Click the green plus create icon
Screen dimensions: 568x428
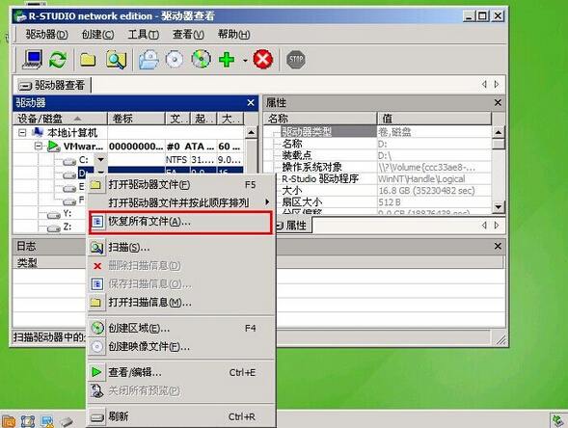pyautogui.click(x=227, y=60)
